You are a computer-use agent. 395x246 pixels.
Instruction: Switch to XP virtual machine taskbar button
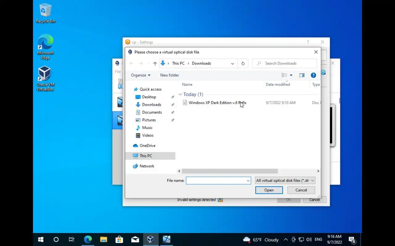pyautogui.click(x=166, y=239)
